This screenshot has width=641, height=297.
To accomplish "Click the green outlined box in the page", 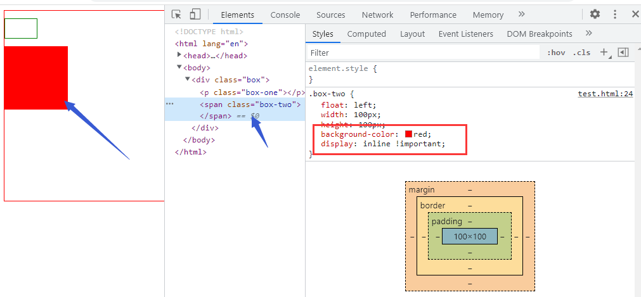I will tap(21, 28).
